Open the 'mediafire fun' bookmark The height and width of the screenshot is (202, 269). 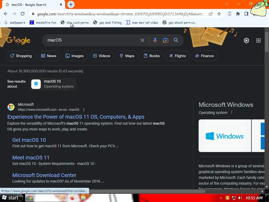point(43,23)
